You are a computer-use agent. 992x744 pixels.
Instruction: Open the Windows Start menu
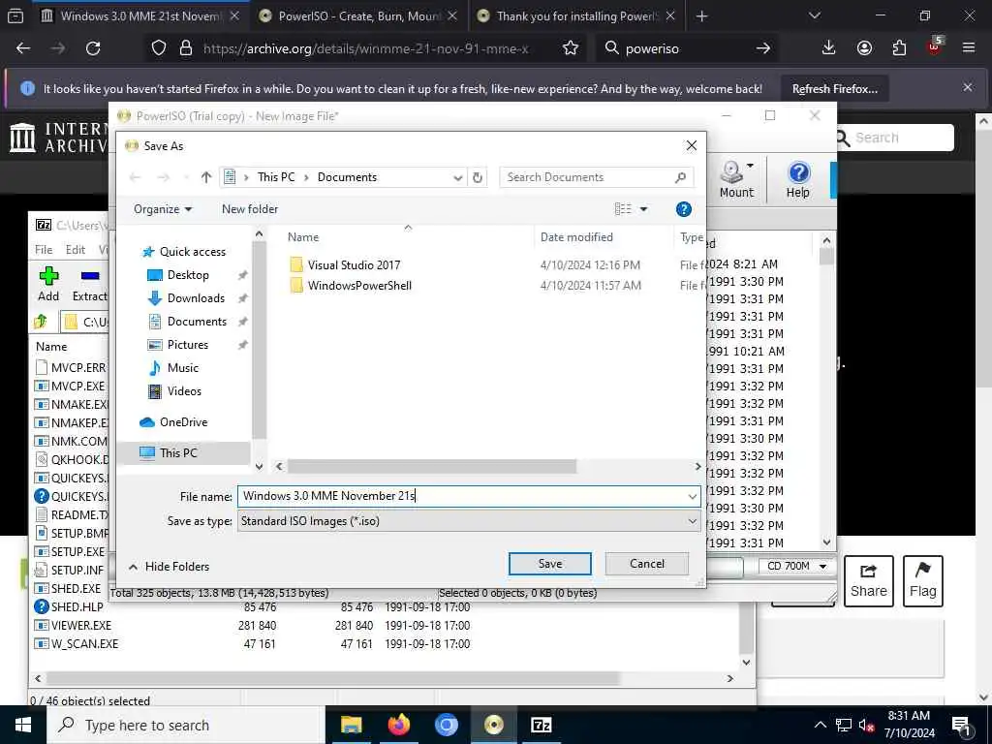click(23, 725)
